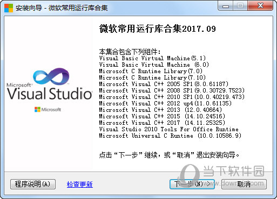This screenshot has height=199, width=277.
Task: Click Visual Basic Virtual Machine(5.1) line
Action: [x=152, y=58]
